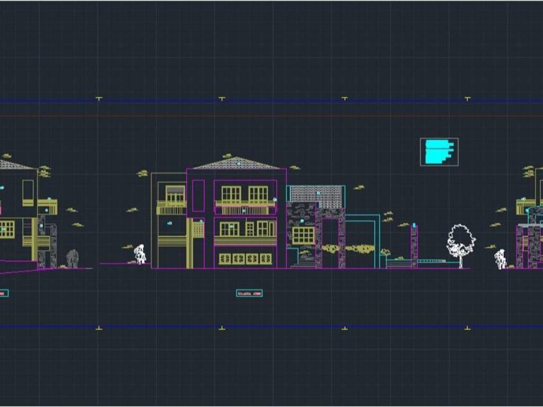Select leftmost ground-floor window of central building
The image size is (543, 407).
click(x=225, y=259)
